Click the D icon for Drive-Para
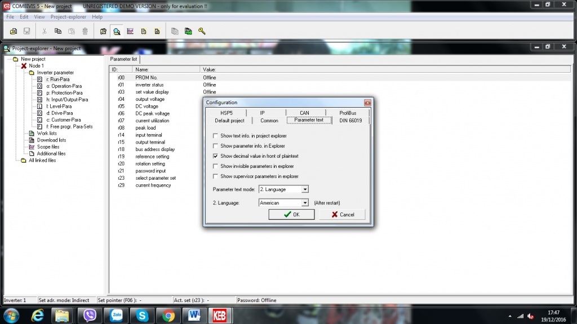577x324 pixels. coord(39,113)
